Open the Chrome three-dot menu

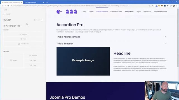coord(177,6)
